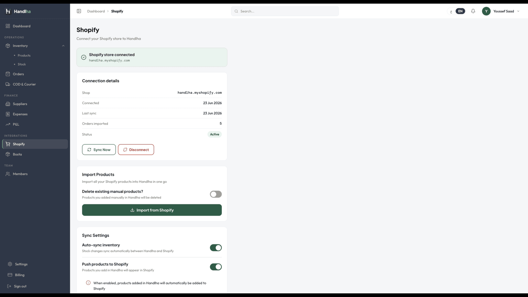Click the Disconnect button
The height and width of the screenshot is (297, 528).
tap(136, 150)
